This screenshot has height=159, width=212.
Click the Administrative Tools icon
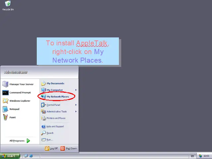click(x=43, y=111)
